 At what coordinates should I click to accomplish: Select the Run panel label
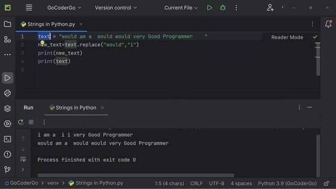pyautogui.click(x=28, y=108)
